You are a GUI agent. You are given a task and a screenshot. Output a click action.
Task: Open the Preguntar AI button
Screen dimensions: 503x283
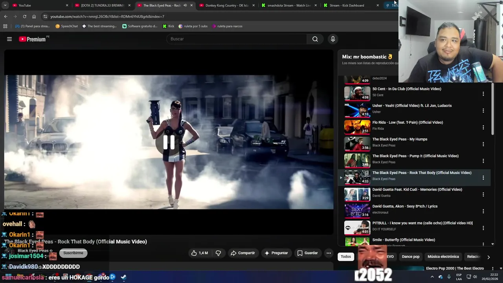pyautogui.click(x=276, y=253)
